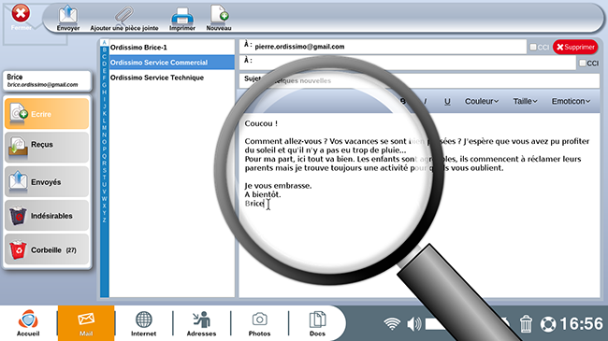Toggle the CCI checkbox for first recipient
Screen dimensions: 608x341
[x=533, y=47]
